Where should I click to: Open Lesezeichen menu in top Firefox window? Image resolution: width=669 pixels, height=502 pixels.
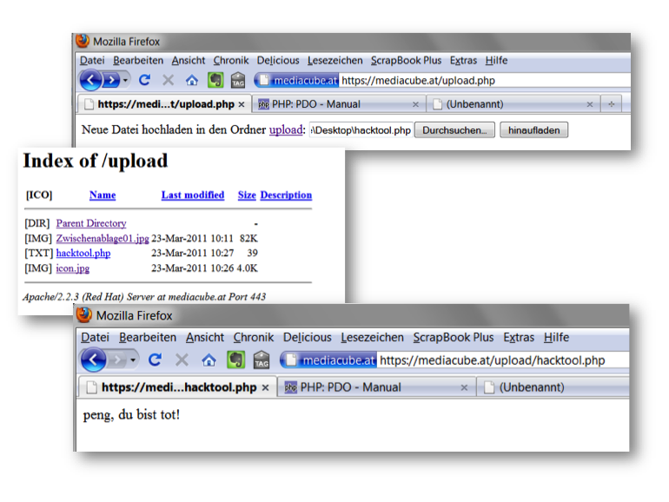[x=334, y=61]
